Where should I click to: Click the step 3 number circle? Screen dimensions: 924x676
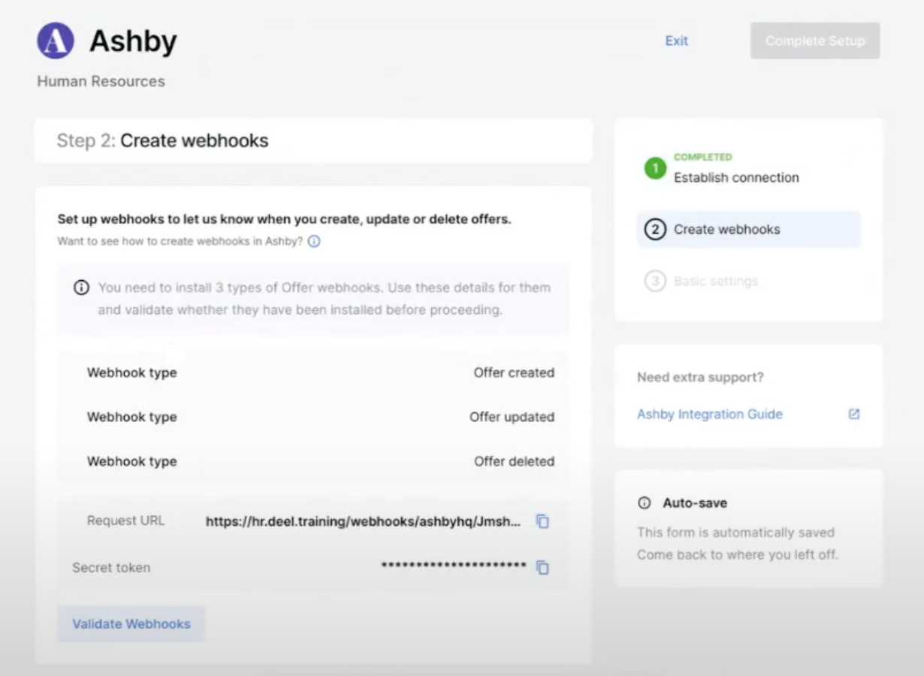tap(655, 282)
